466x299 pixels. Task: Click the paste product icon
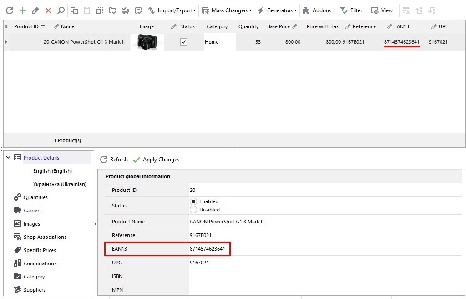87,10
